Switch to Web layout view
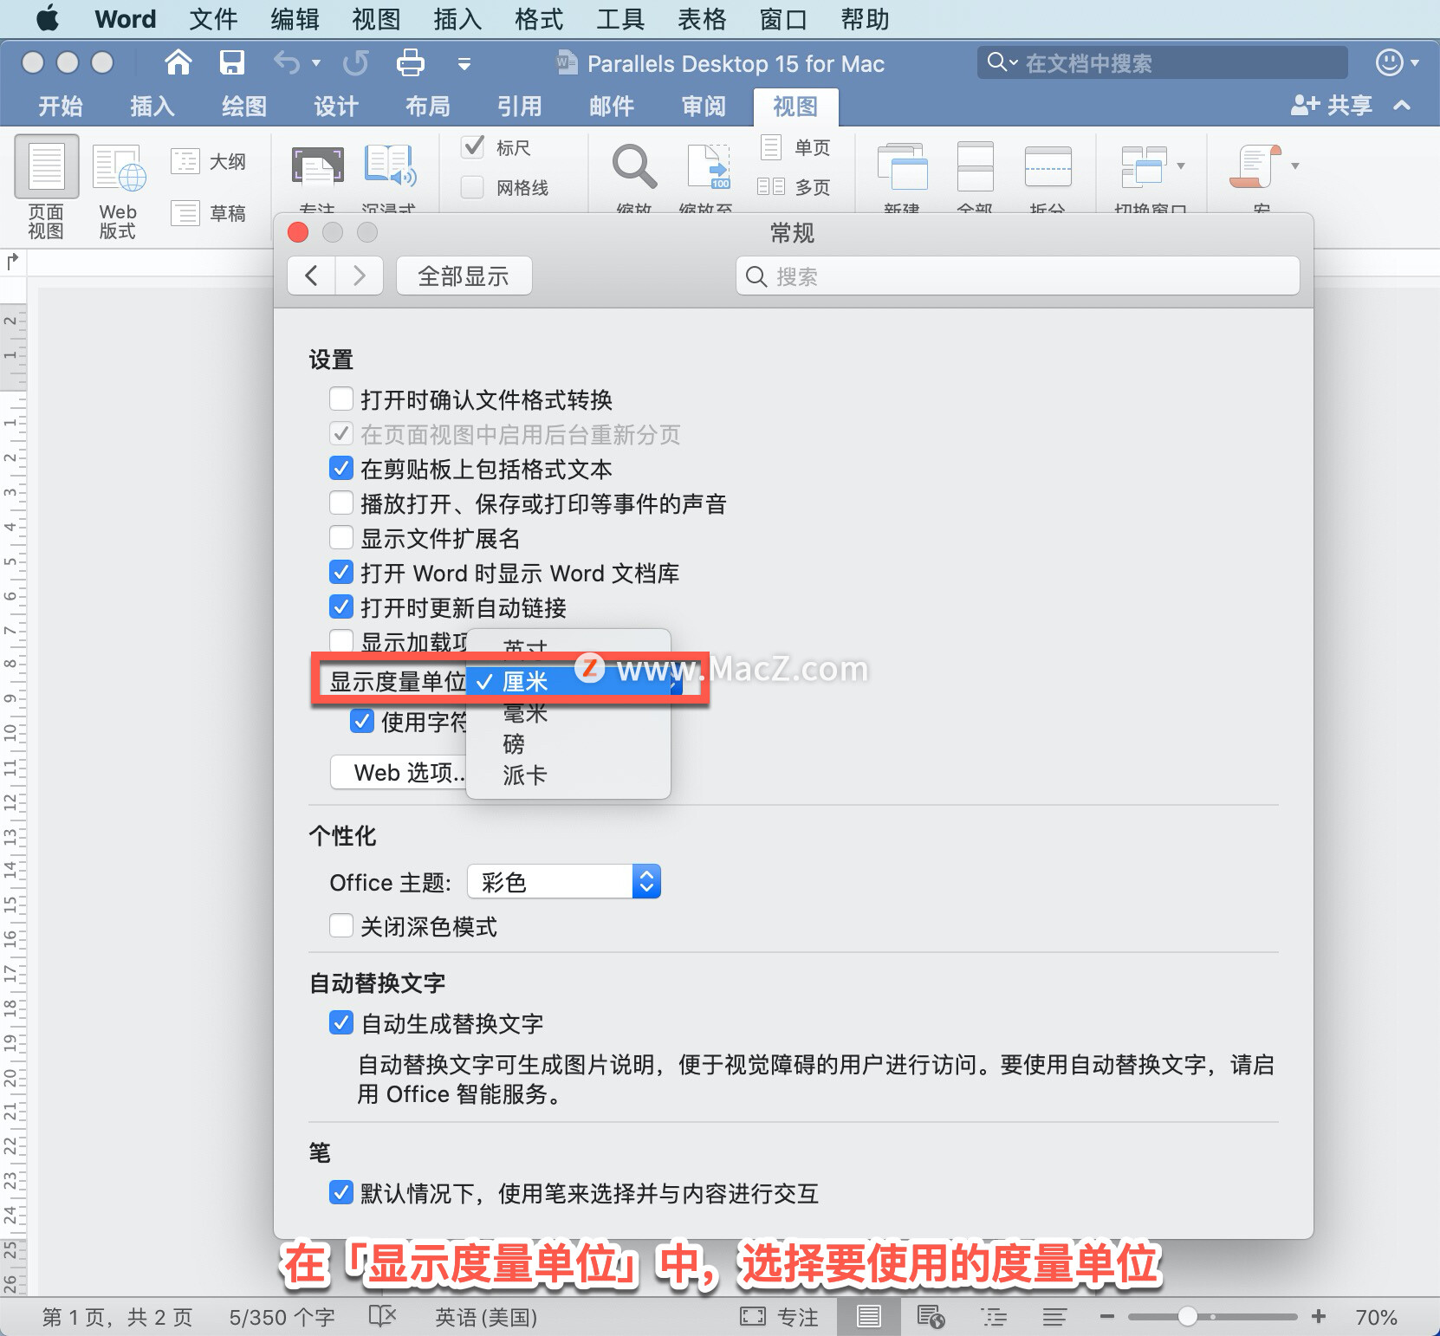1440x1336 pixels. [119, 167]
